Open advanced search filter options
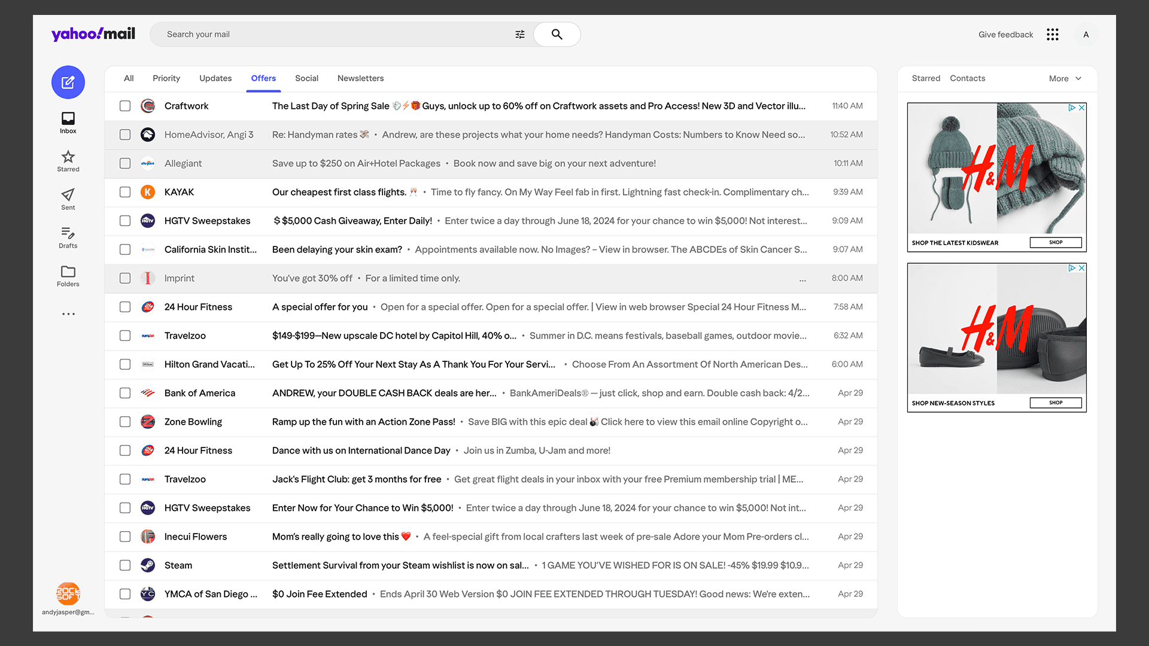 tap(520, 35)
